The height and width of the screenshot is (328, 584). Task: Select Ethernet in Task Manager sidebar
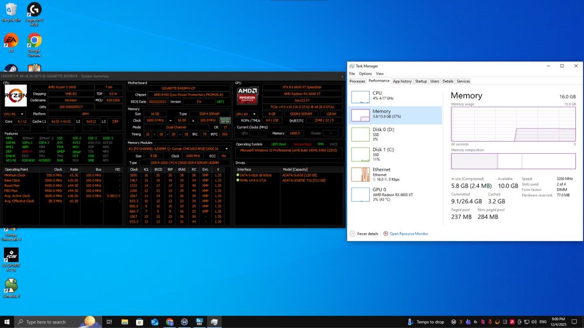395,174
